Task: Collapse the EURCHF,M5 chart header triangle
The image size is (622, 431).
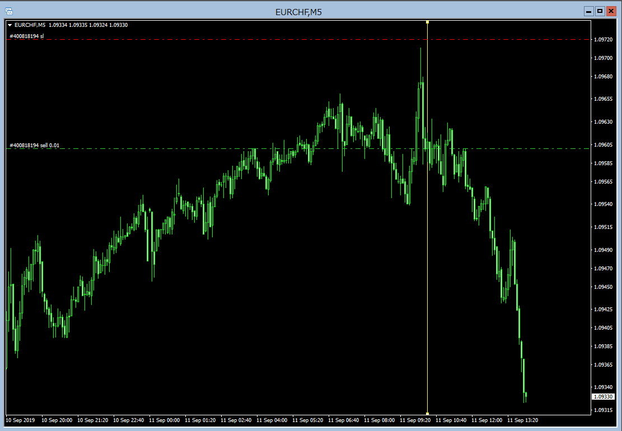Action: pyautogui.click(x=10, y=25)
